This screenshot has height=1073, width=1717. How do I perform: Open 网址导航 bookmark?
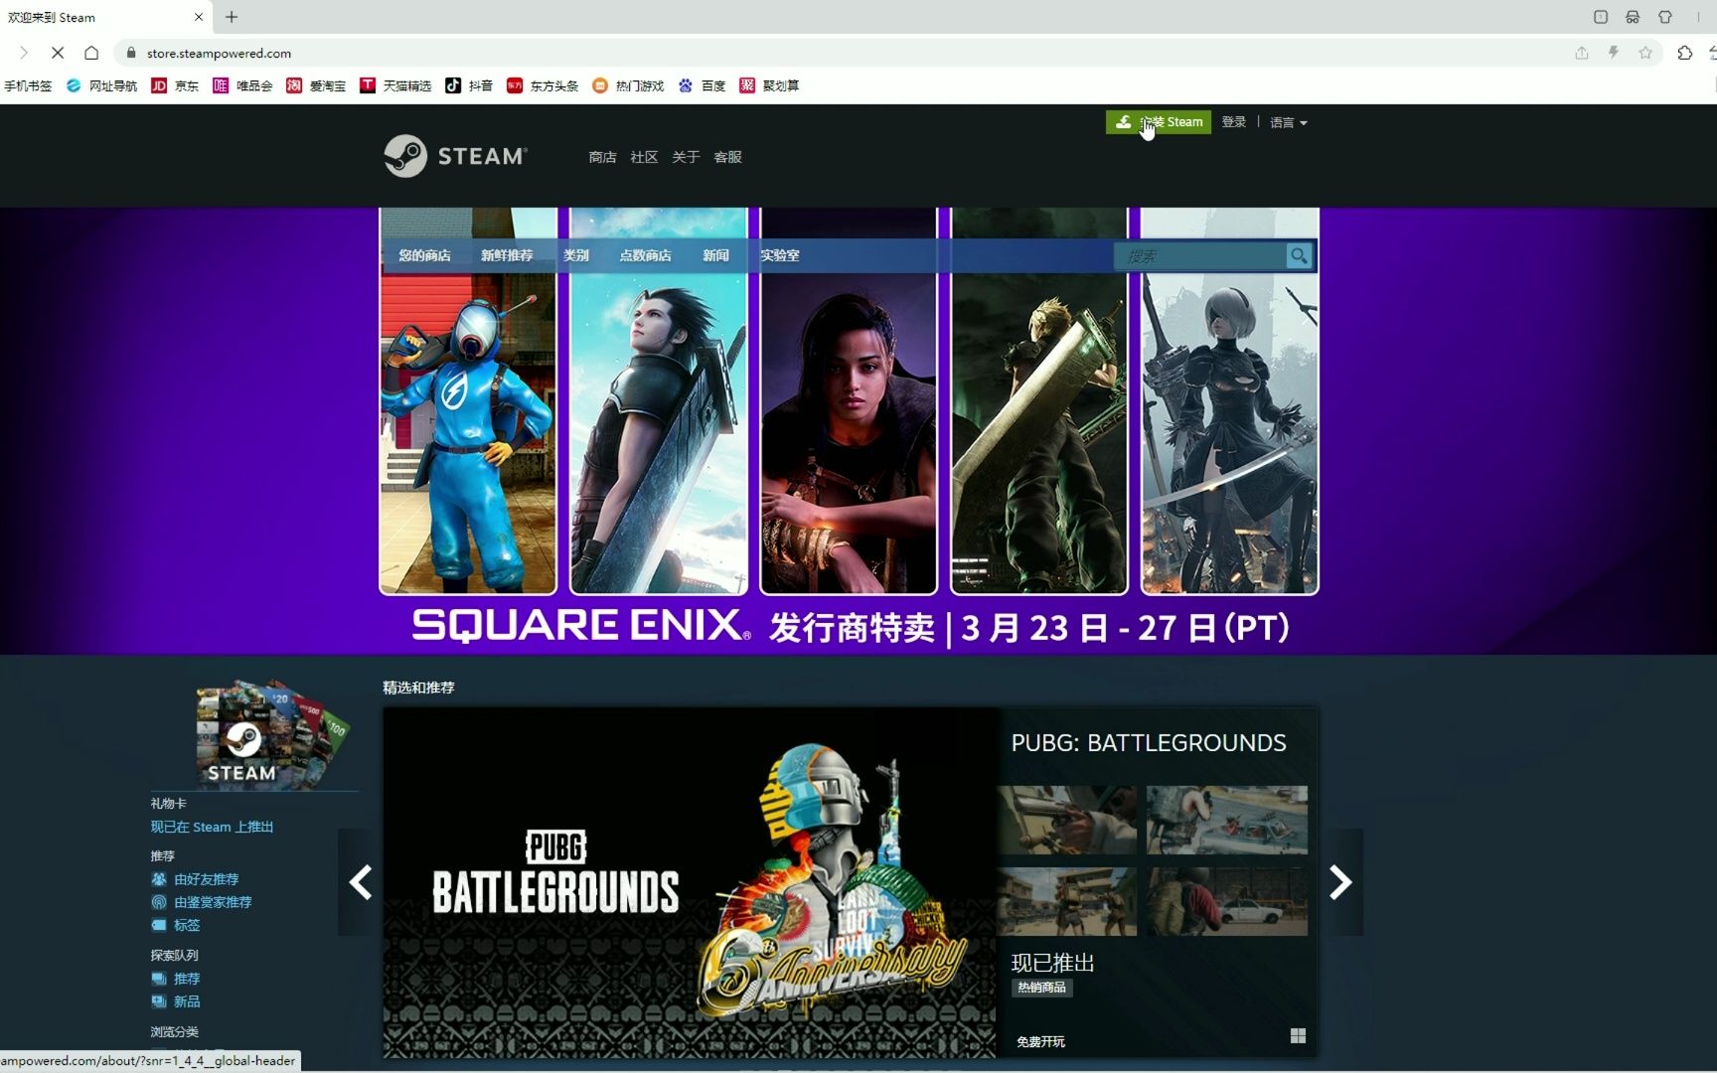pos(101,85)
